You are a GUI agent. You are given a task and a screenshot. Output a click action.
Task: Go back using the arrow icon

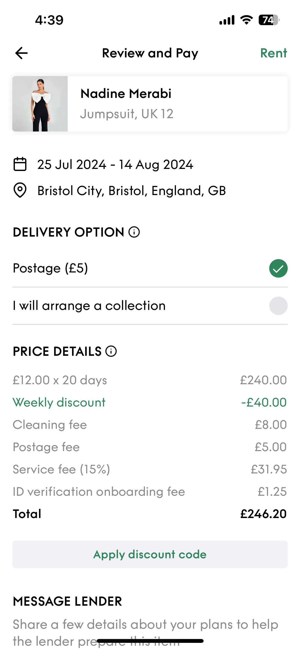tap(22, 53)
